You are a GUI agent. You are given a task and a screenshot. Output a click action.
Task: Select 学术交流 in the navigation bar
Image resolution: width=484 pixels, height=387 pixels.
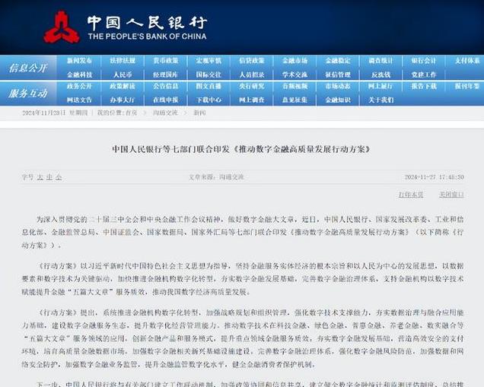(x=295, y=75)
